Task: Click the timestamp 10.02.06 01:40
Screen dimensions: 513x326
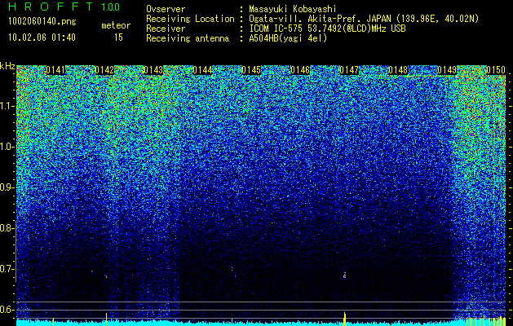Action: (42, 37)
